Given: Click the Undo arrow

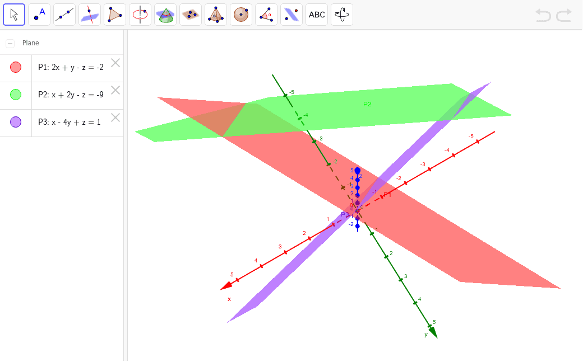Looking at the screenshot, I should pyautogui.click(x=543, y=15).
